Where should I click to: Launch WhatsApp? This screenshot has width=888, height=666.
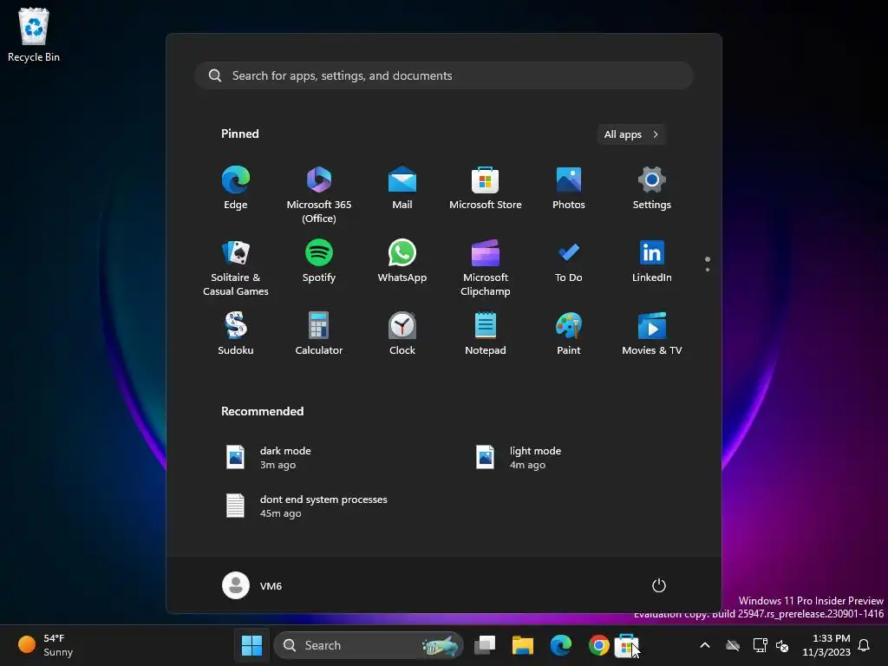402,261
